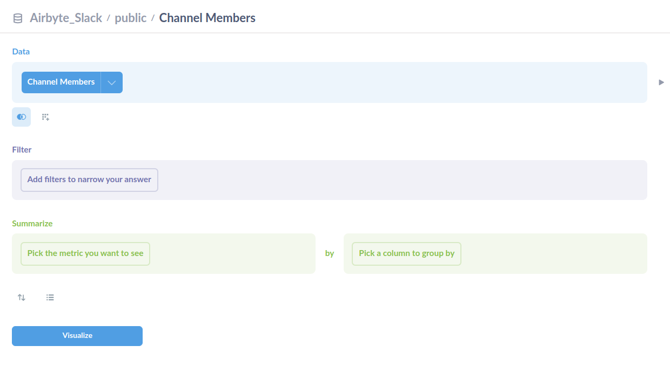The height and width of the screenshot is (380, 670).
Task: Click the Data section label
Action: click(21, 52)
